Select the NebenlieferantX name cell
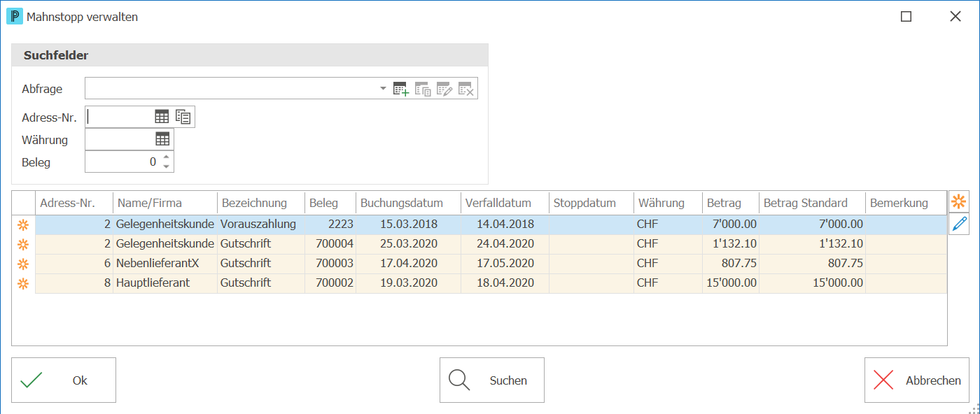 point(165,264)
